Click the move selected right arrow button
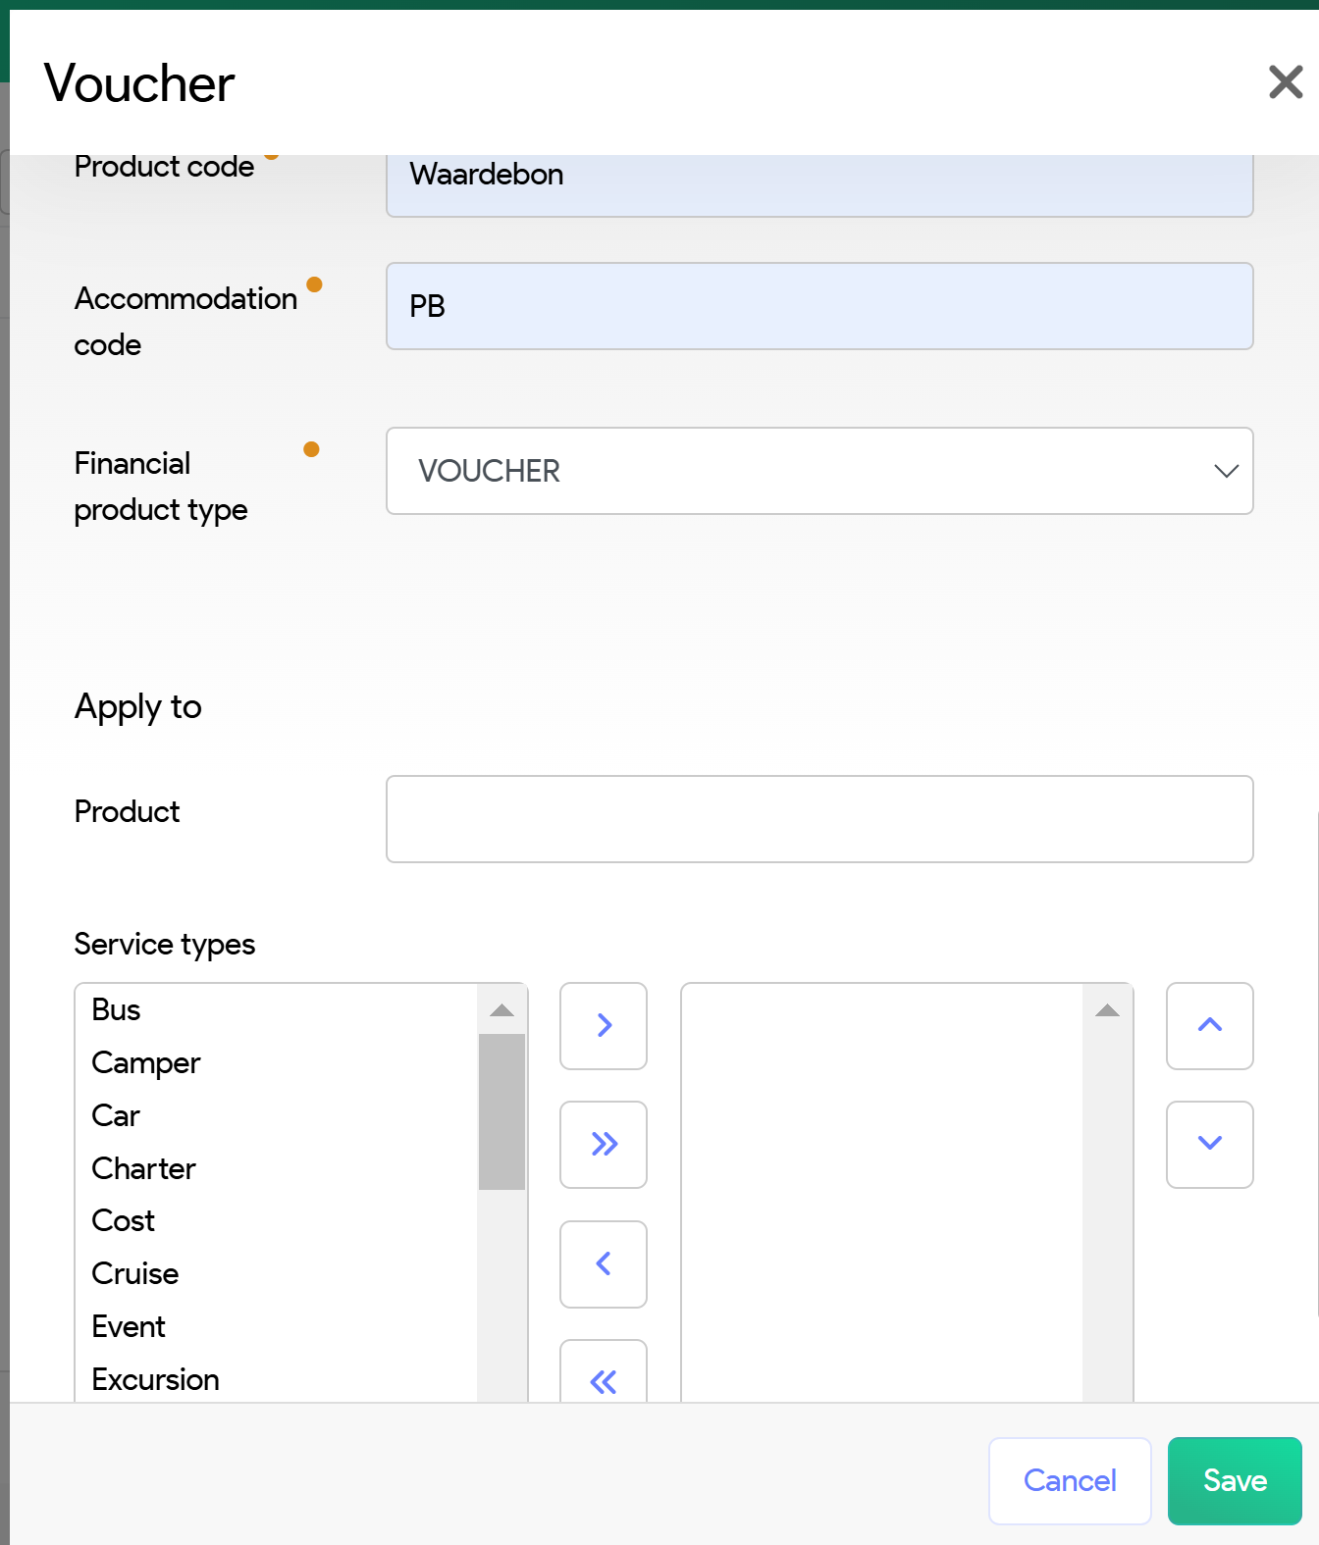The height and width of the screenshot is (1545, 1319). tap(604, 1026)
